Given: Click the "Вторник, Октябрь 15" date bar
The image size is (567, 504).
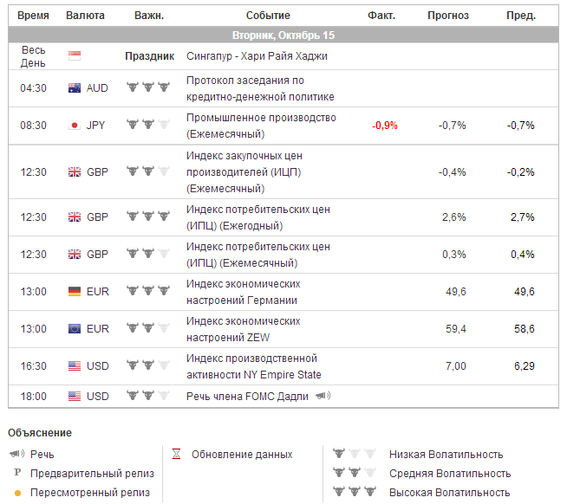Looking at the screenshot, I should [x=283, y=36].
